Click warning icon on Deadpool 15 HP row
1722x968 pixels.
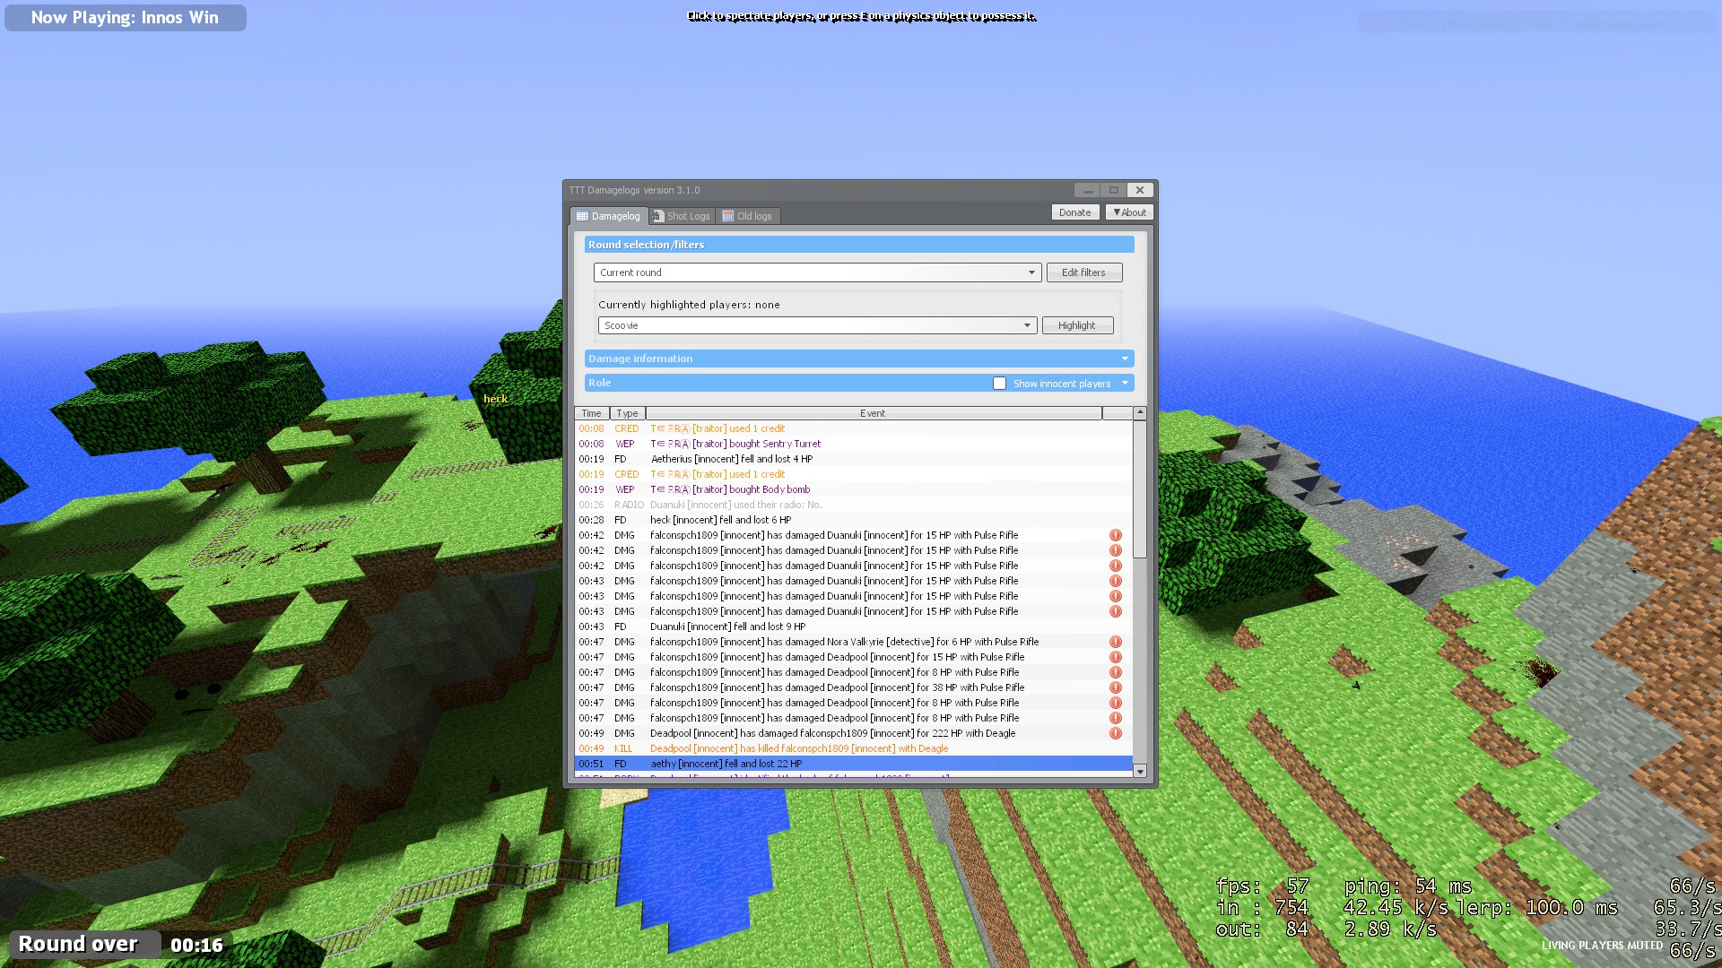(x=1116, y=657)
